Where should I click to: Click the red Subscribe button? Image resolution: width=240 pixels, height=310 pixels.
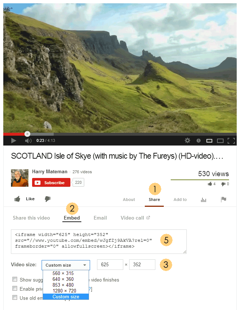51,182
